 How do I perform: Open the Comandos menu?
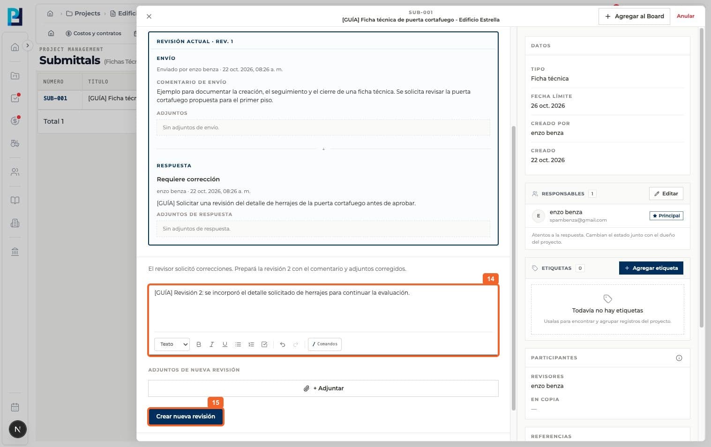(325, 344)
